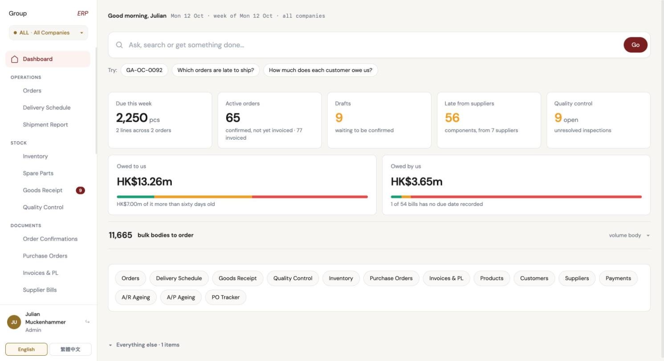This screenshot has width=664, height=361.
Task: Switch language to English
Action: tap(26, 349)
